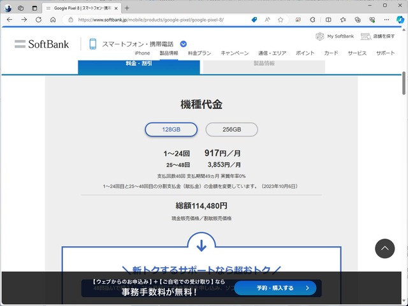Select the Google Pixel 8 browser tab
Screen dimensions: 408x306
click(x=82, y=8)
